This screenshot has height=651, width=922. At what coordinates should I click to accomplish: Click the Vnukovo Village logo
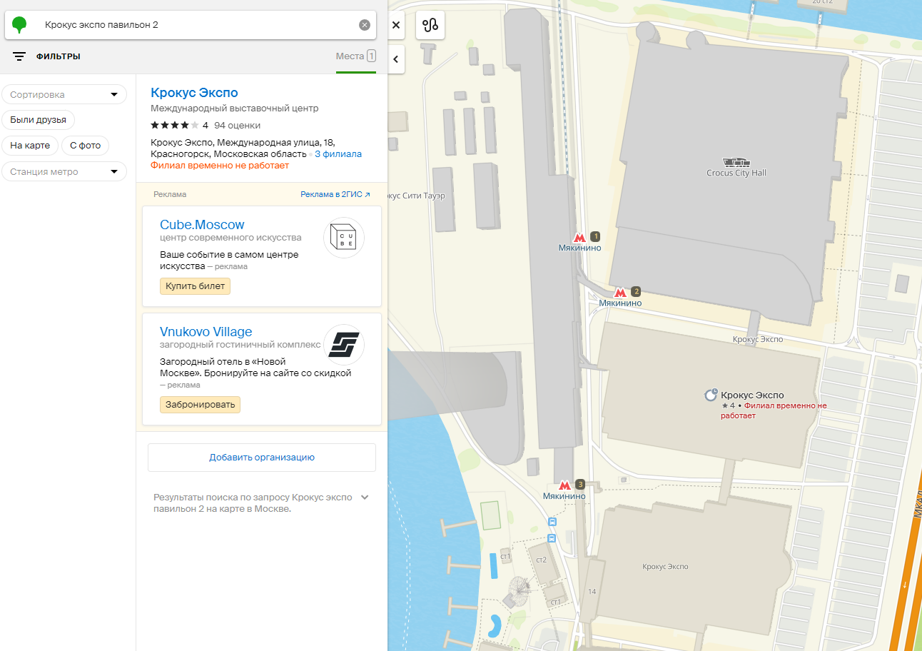344,345
